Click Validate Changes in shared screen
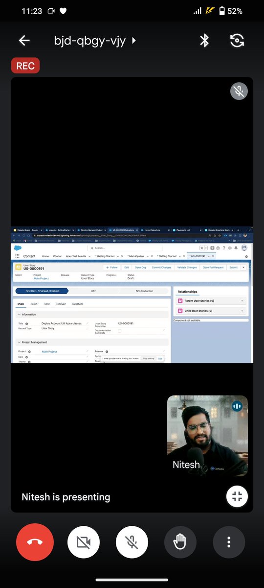The height and width of the screenshot is (588, 264). [187, 268]
